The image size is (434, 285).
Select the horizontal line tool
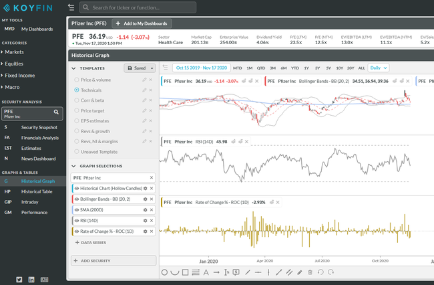258,272
